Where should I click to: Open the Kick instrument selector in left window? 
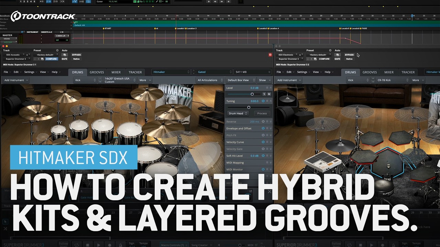point(86,80)
